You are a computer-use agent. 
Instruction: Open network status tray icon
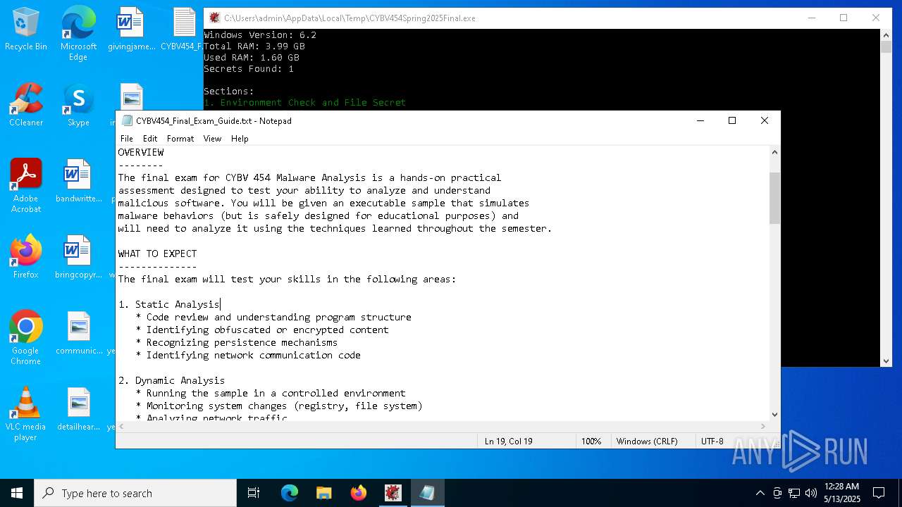794,493
